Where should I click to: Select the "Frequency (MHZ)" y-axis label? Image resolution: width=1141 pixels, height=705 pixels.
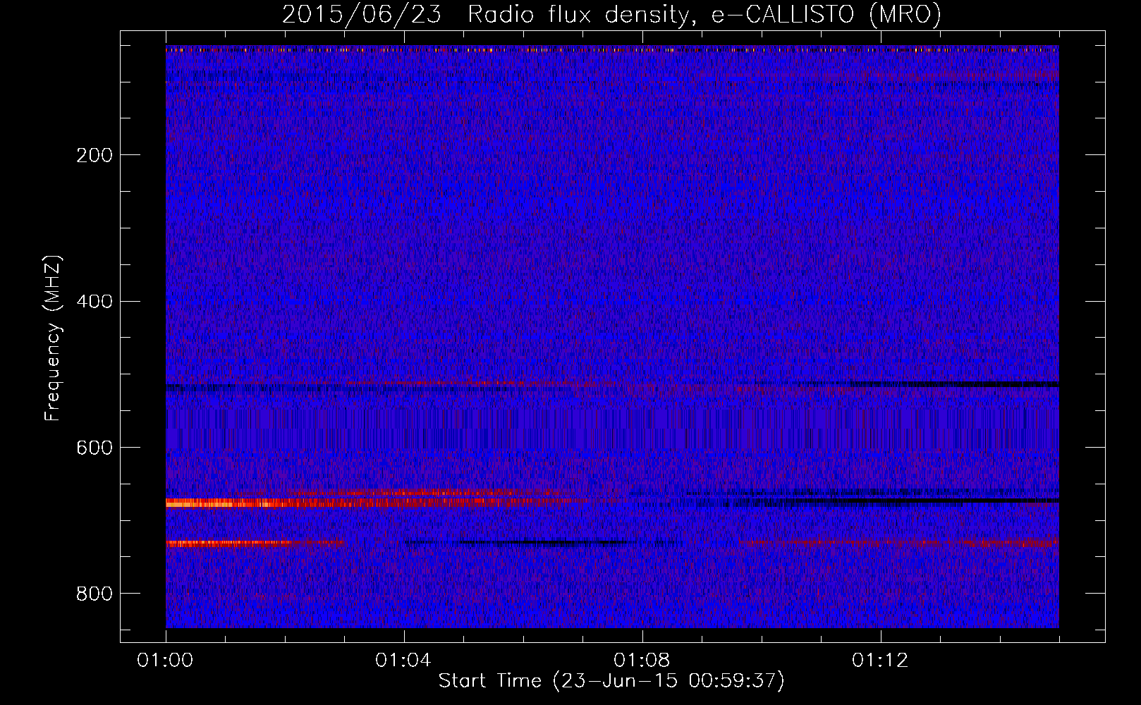[53, 338]
